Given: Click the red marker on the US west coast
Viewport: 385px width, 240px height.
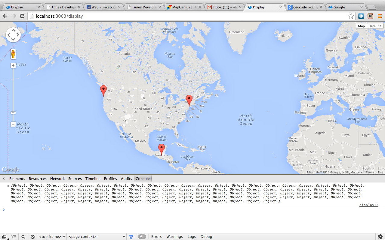Looking at the screenshot, I should (x=103, y=91).
